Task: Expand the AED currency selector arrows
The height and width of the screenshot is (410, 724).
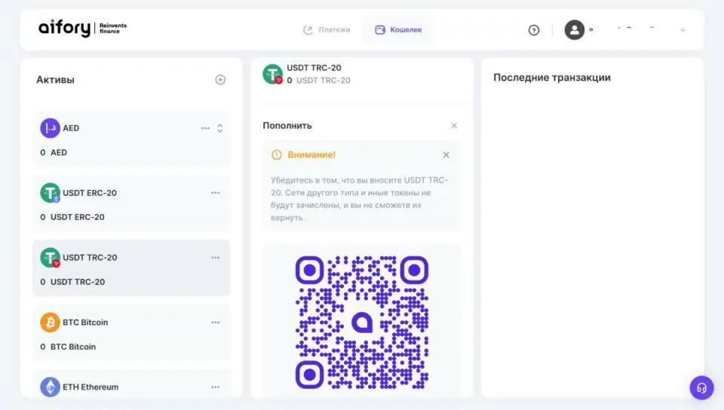Action: 219,128
